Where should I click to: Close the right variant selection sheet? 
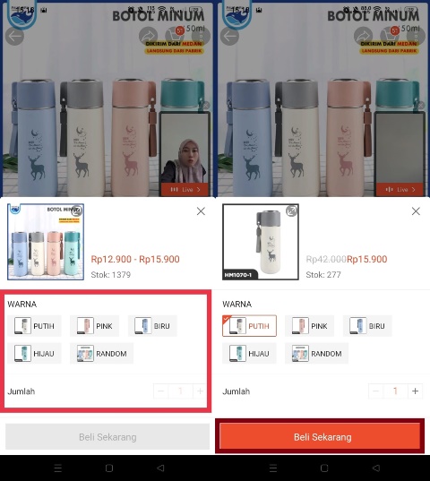coord(416,211)
